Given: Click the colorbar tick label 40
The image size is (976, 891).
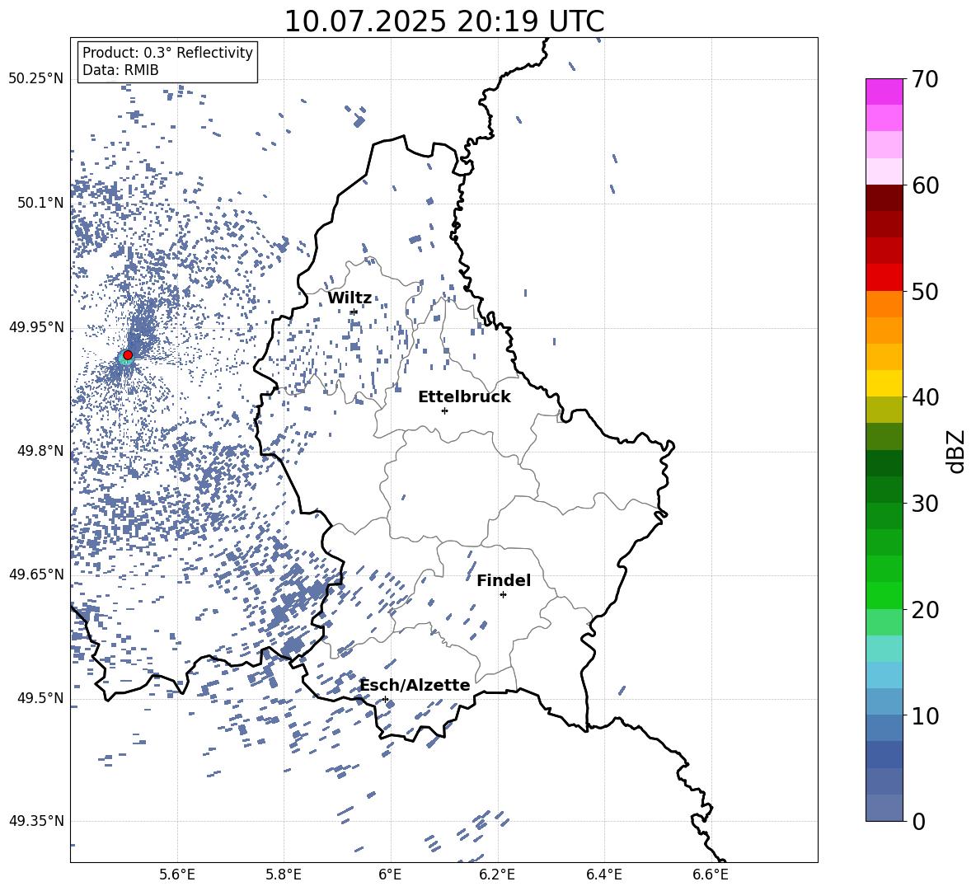Looking at the screenshot, I should pyautogui.click(x=925, y=397).
